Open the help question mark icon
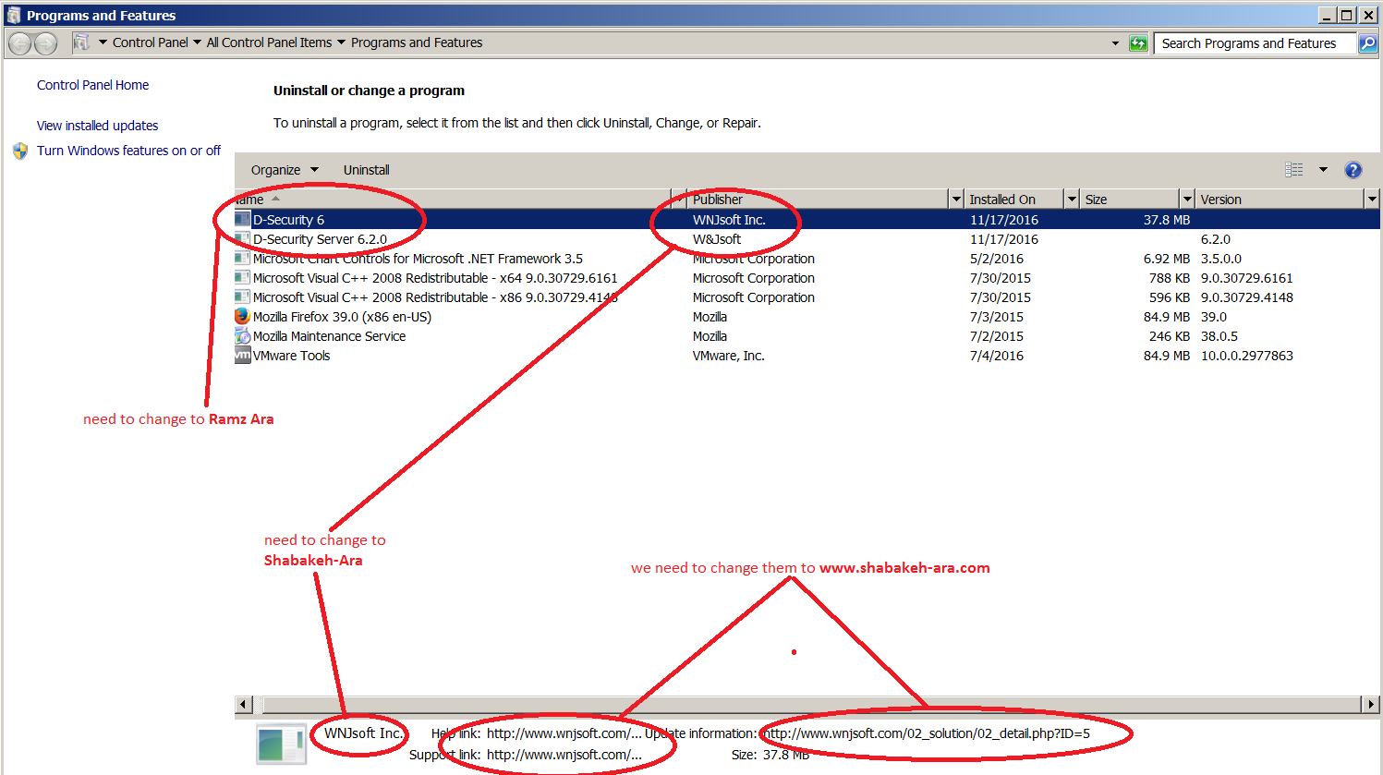Image resolution: width=1383 pixels, height=775 pixels. 1353,170
